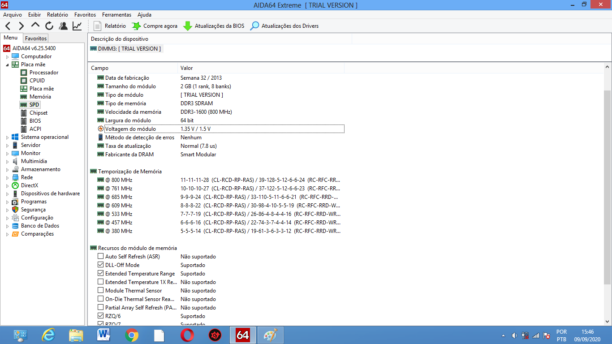Open the Ferramentas menu
This screenshot has height=344, width=612.
116,15
